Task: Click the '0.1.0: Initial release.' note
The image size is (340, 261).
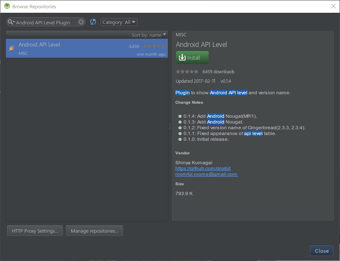Action: click(206, 139)
